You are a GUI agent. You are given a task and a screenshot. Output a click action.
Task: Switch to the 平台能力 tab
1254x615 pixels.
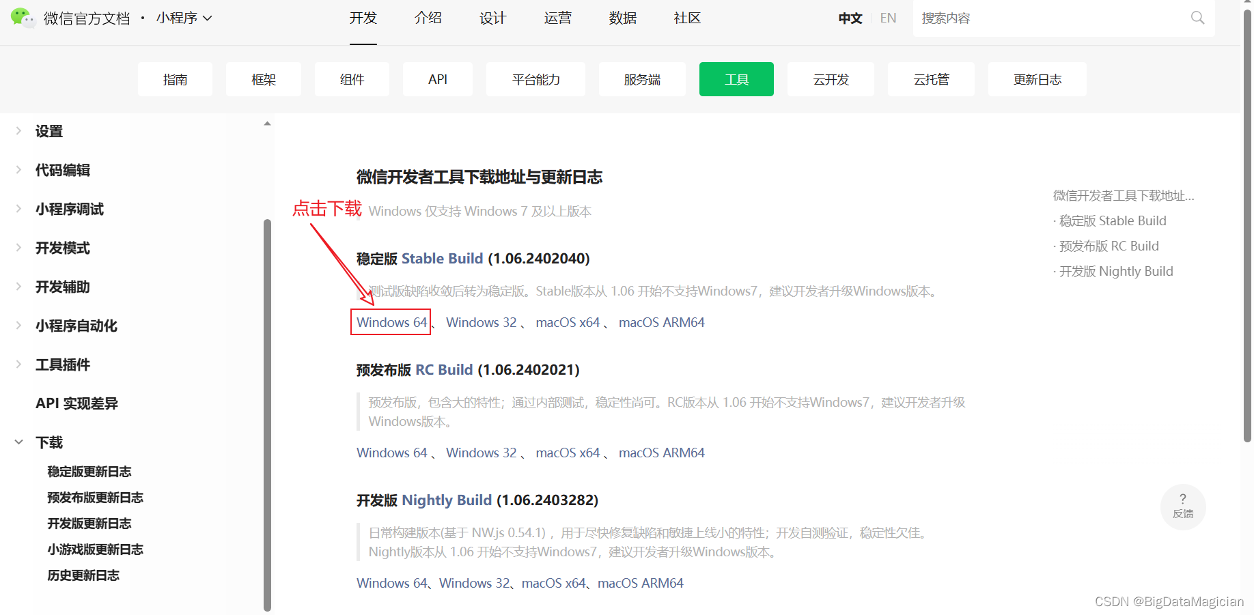[536, 79]
